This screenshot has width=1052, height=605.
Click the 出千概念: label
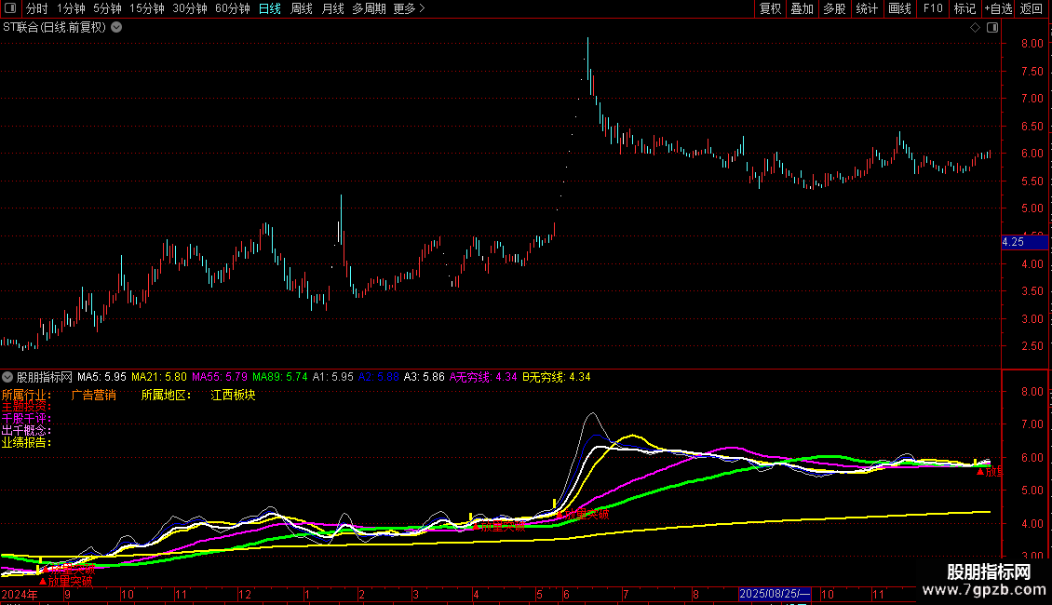26,431
